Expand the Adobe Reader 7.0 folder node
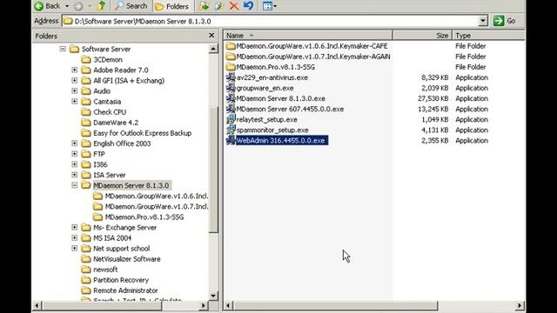 pyautogui.click(x=74, y=70)
